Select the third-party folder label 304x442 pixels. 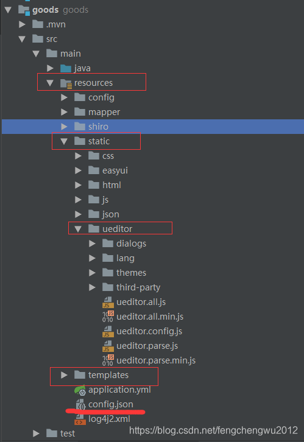(138, 287)
